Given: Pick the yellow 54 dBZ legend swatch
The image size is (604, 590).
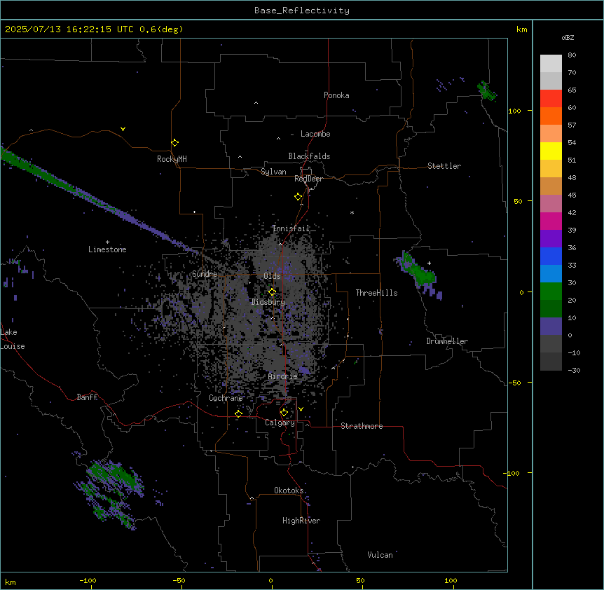Looking at the screenshot, I should pyautogui.click(x=551, y=151).
